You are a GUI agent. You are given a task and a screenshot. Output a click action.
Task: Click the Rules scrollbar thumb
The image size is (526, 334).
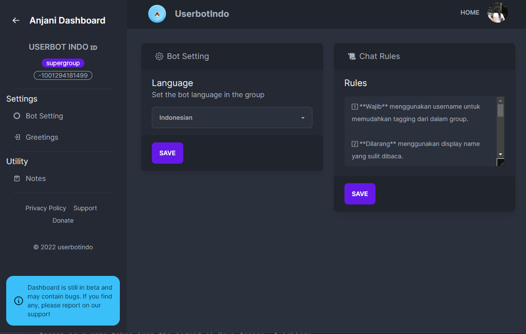point(500,110)
